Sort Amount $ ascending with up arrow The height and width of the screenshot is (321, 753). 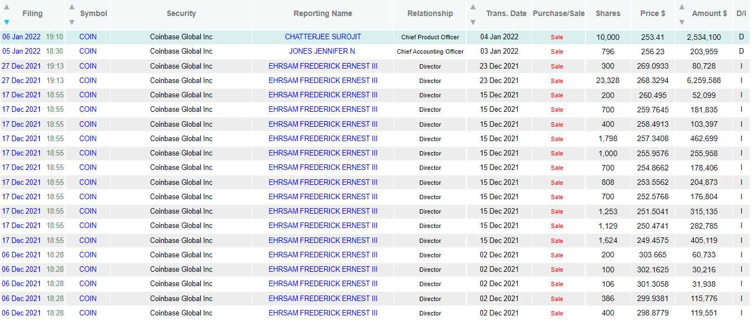[x=681, y=7]
